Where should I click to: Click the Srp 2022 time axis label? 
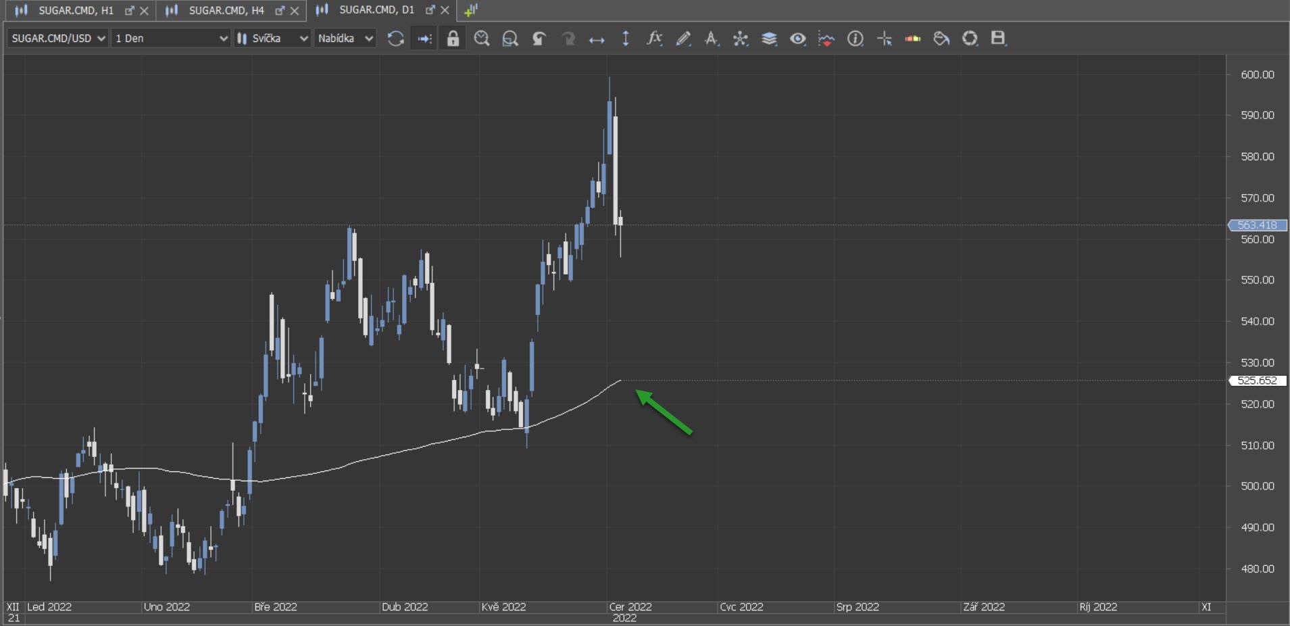858,607
